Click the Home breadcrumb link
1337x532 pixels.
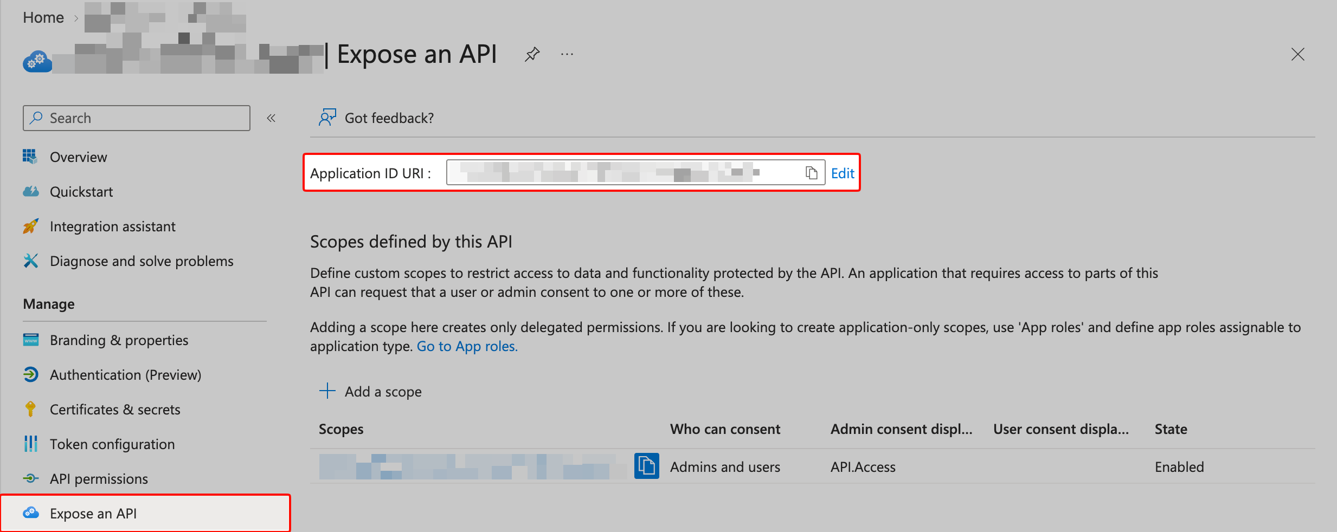click(43, 18)
